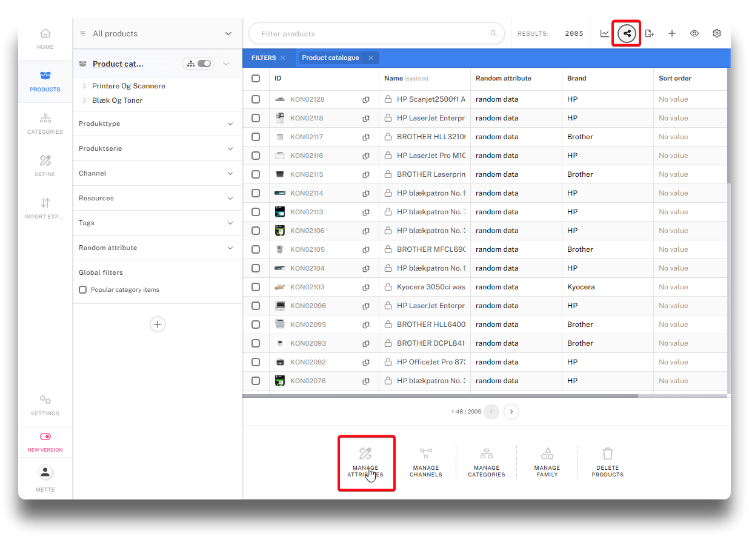
Task: Copy ID of product KON02128
Action: 366,99
